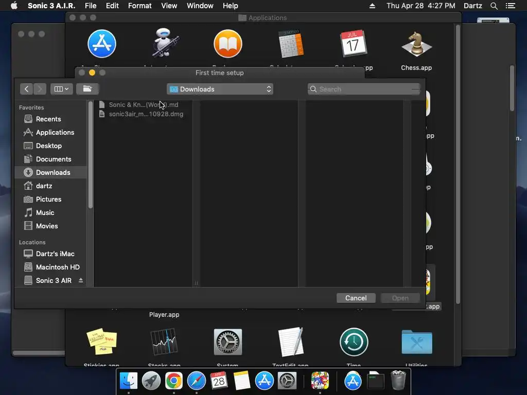Open Safari from the Dock
This screenshot has height=395, width=527.
196,381
